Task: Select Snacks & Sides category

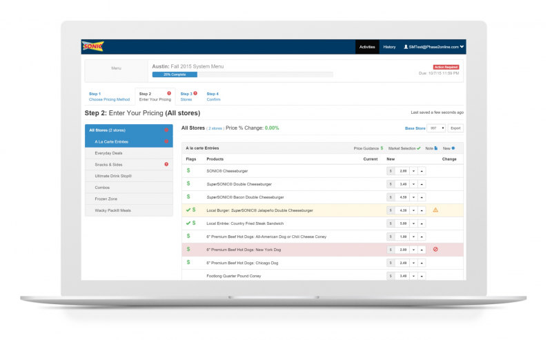Action: point(128,164)
